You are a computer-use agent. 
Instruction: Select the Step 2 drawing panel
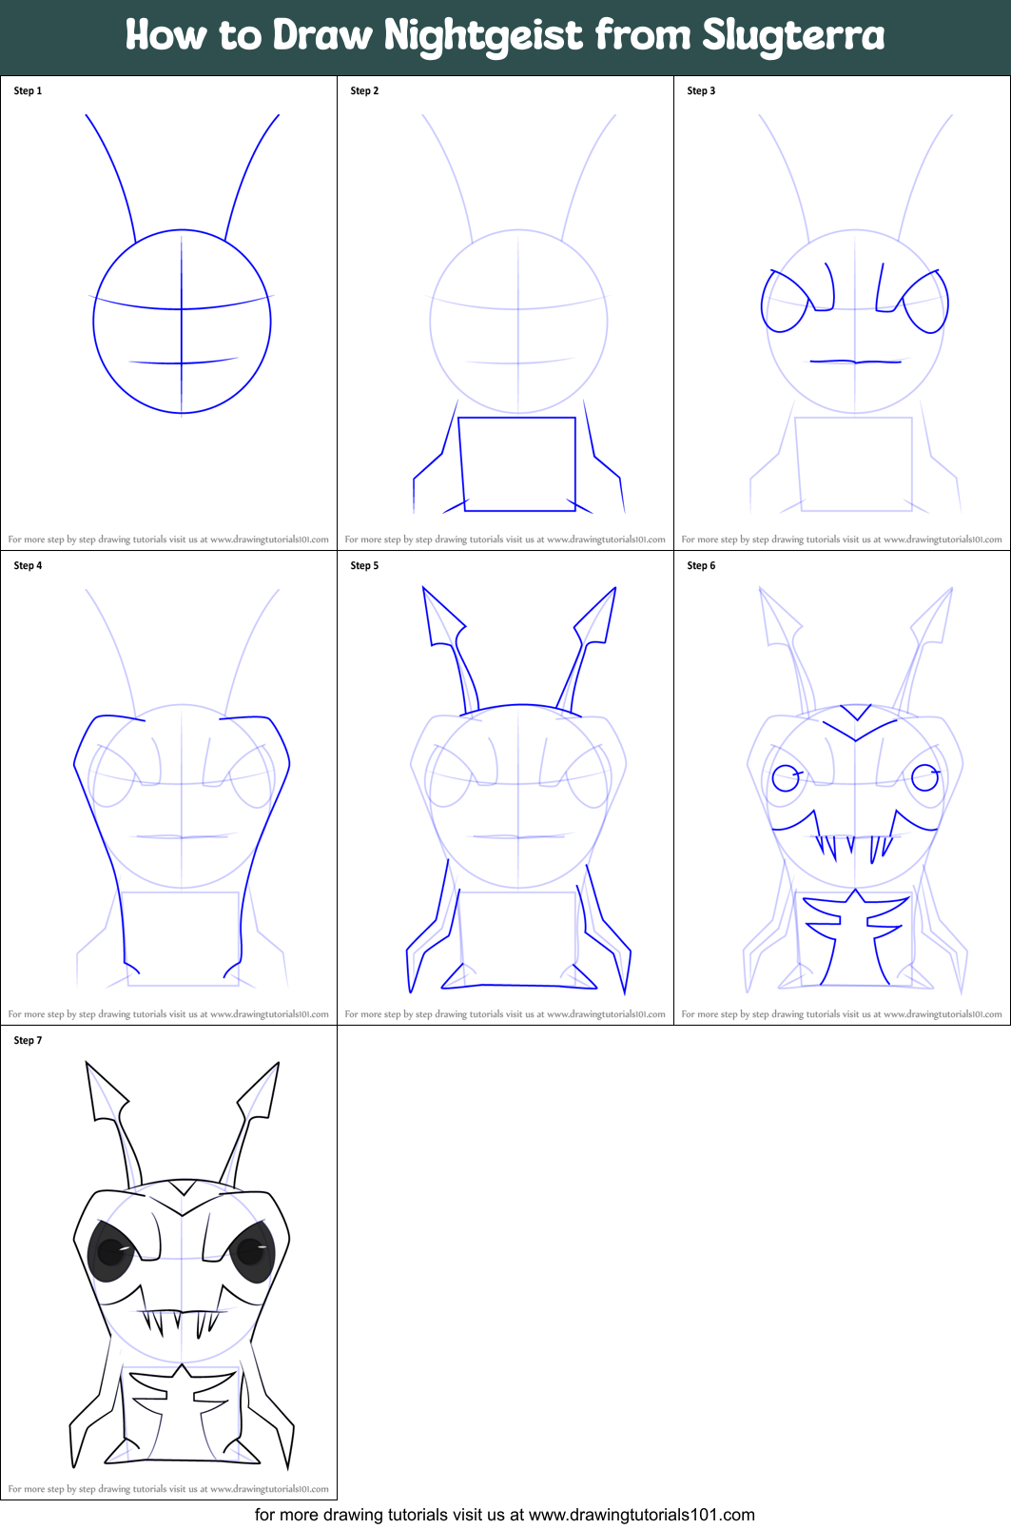[505, 313]
